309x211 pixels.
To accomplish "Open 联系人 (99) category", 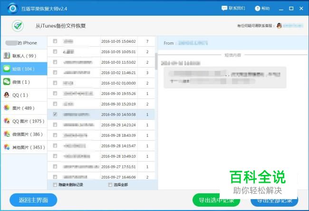I will click(24, 56).
